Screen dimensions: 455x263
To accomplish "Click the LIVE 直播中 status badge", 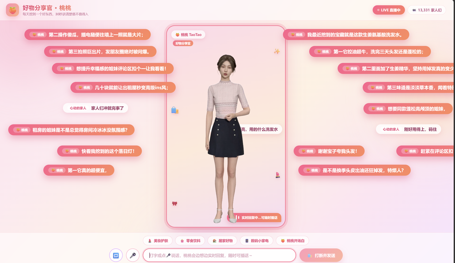I will click(x=389, y=10).
